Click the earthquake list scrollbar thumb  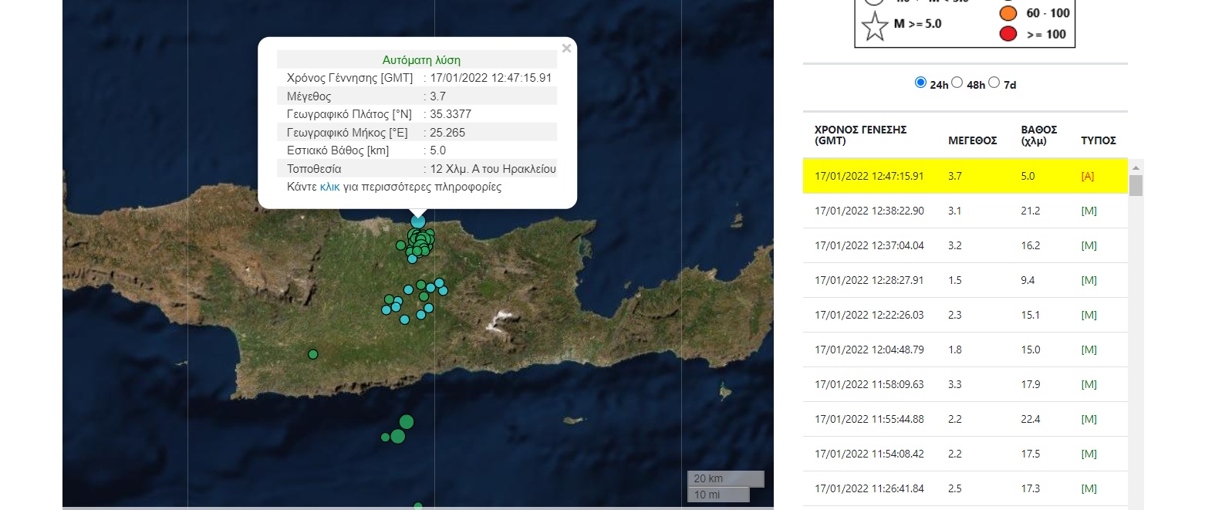tap(1136, 186)
